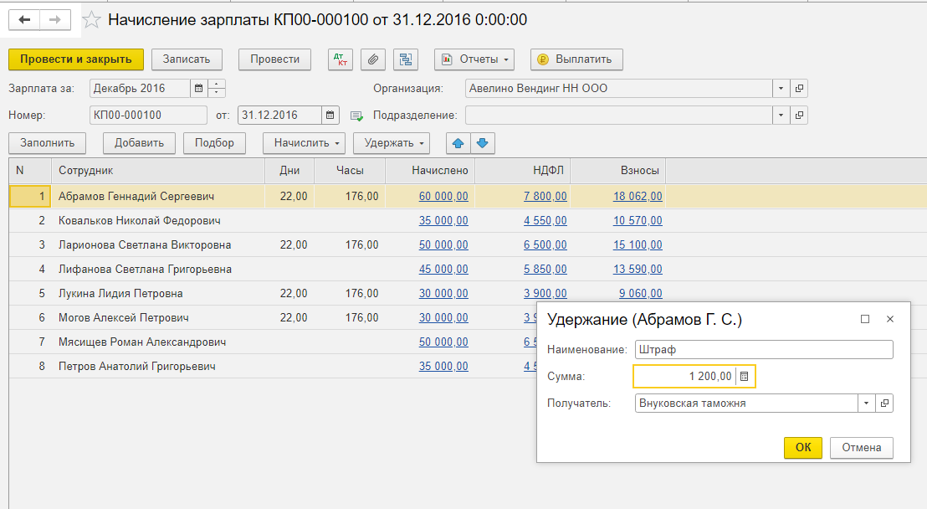Screen dimensions: 927x509
Task: Click the paperclip attachments icon
Action: click(x=372, y=59)
